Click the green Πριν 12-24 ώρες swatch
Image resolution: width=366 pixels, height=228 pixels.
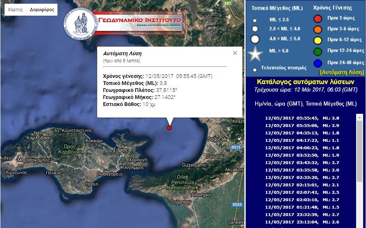[318, 51]
